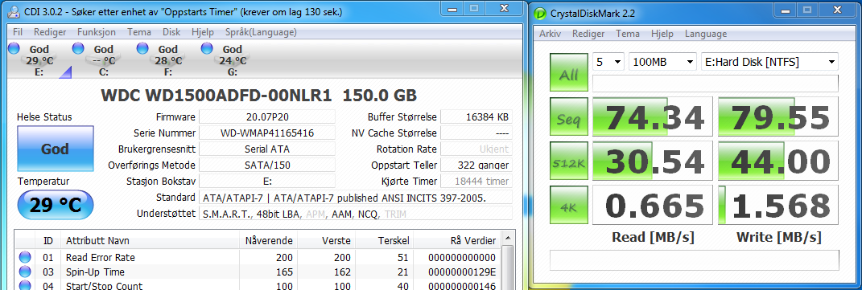Open the Tema menu in CDI
862x290 pixels.
(x=139, y=32)
